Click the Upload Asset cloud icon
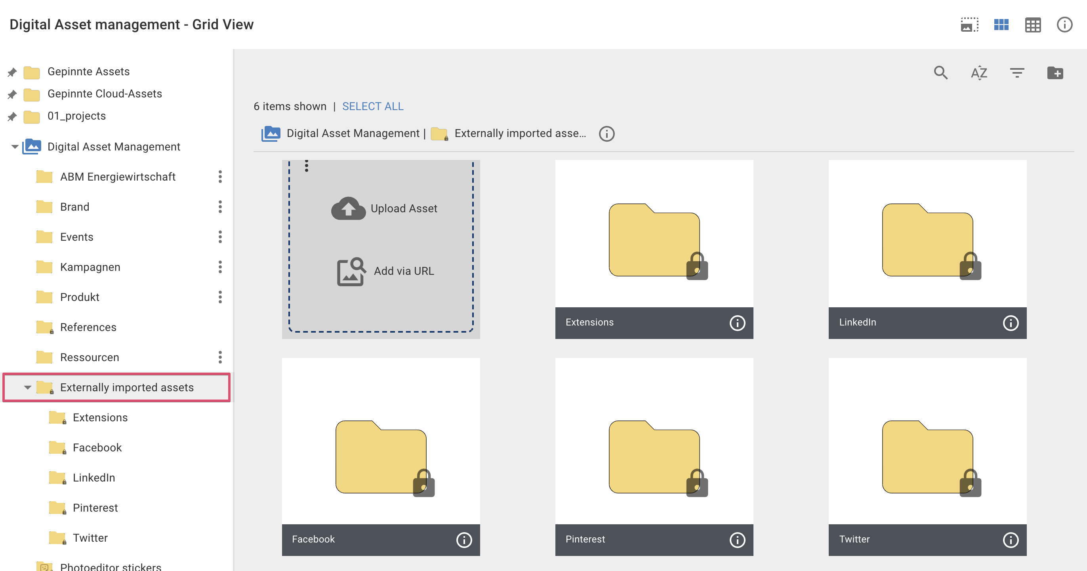Image resolution: width=1087 pixels, height=571 pixels. (348, 208)
